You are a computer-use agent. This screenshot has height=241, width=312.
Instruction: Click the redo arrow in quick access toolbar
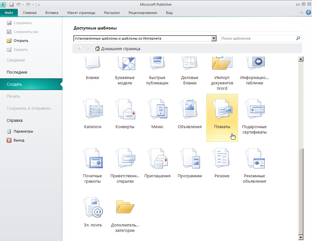29,4
